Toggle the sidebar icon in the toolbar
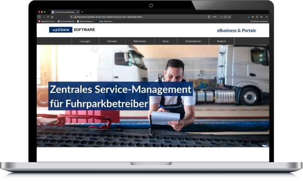The height and width of the screenshot is (181, 303). tap(257, 17)
